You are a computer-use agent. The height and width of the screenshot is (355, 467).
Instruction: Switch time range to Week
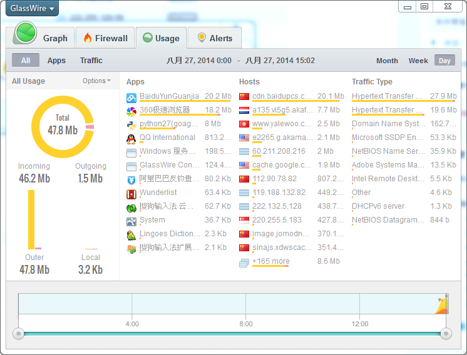[418, 61]
